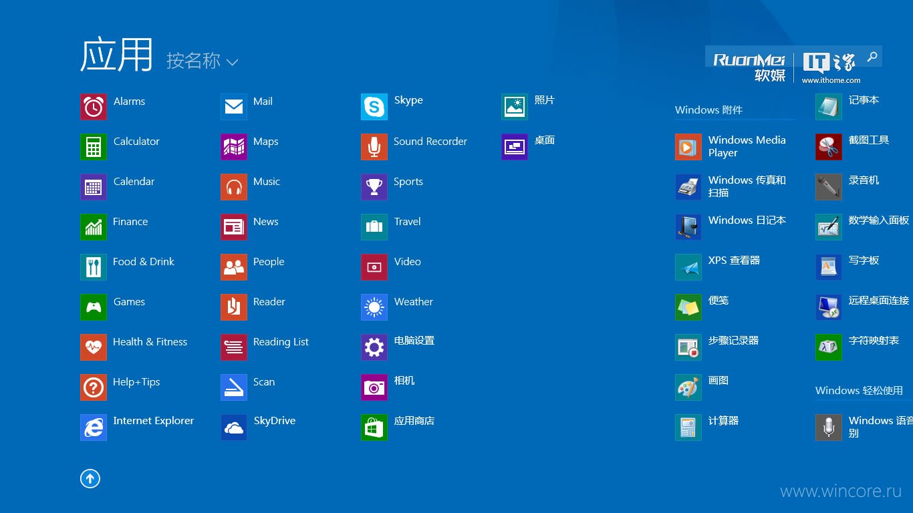The height and width of the screenshot is (513, 913).
Task: Launch the Music headphones icon
Action: pos(234,187)
